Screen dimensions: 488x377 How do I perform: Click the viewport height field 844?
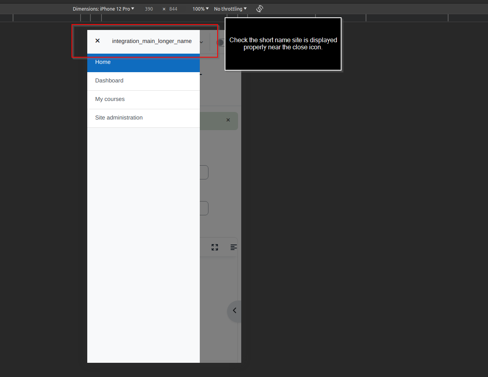coord(173,9)
